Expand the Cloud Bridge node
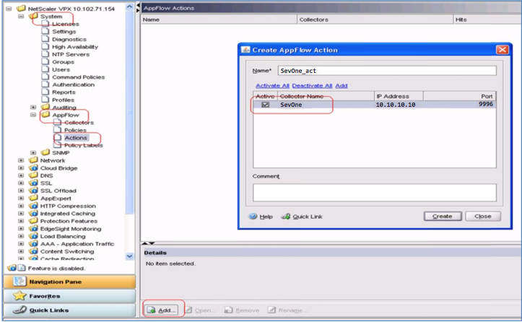The image size is (522, 322). tap(21, 167)
